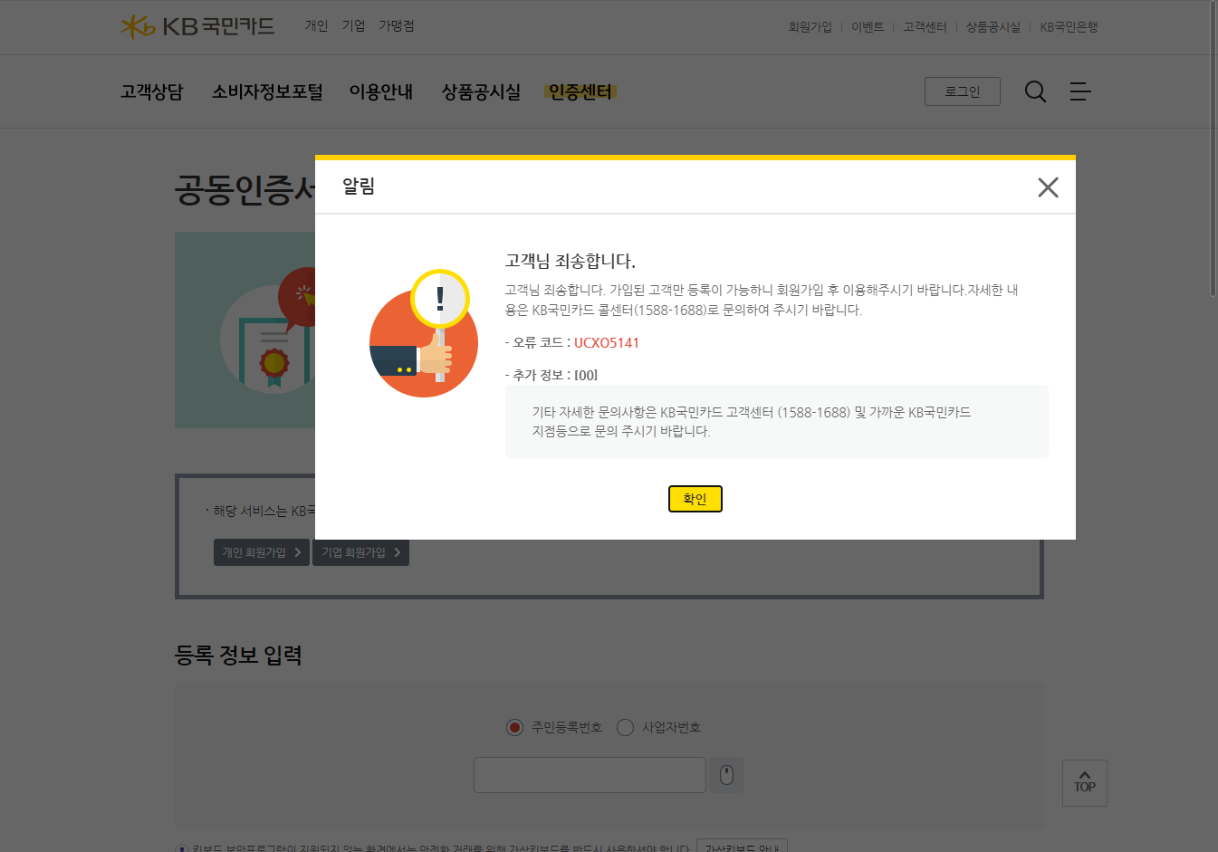Viewport: 1218px width, 852px height.
Task: Select the 사업자번호 radio button
Action: pos(625,727)
